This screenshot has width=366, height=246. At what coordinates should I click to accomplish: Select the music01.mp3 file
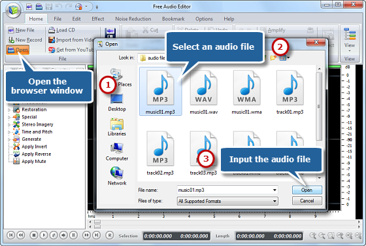pyautogui.click(x=160, y=92)
